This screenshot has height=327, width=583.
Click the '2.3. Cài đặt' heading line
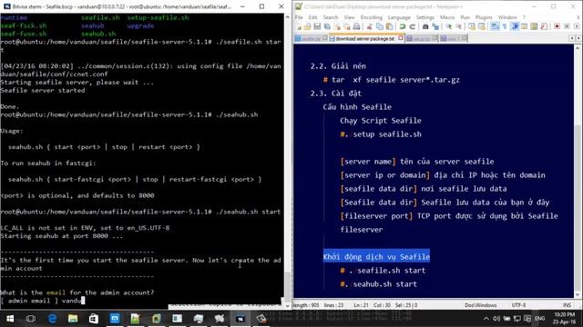click(x=336, y=94)
